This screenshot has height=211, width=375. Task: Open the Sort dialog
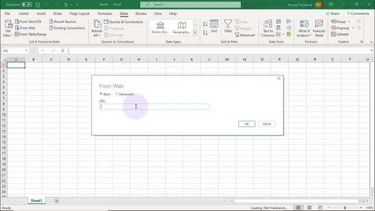(214, 26)
